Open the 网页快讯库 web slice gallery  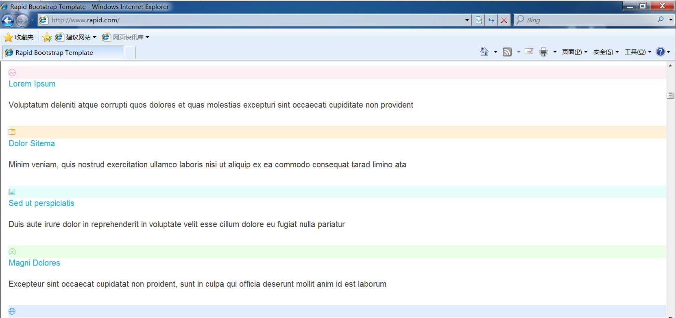pyautogui.click(x=126, y=37)
